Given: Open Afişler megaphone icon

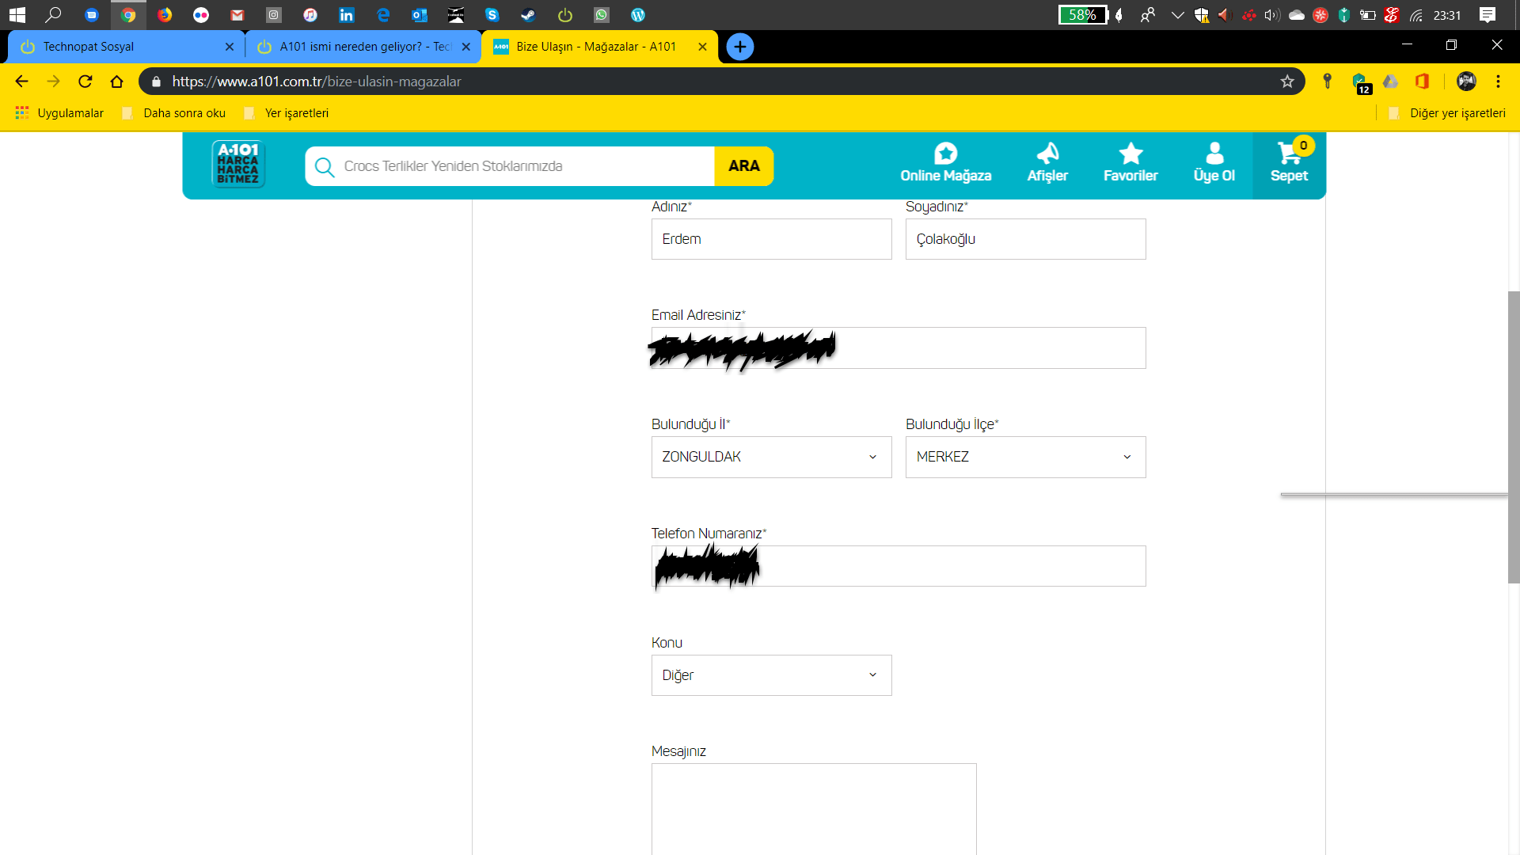Looking at the screenshot, I should pos(1047,154).
